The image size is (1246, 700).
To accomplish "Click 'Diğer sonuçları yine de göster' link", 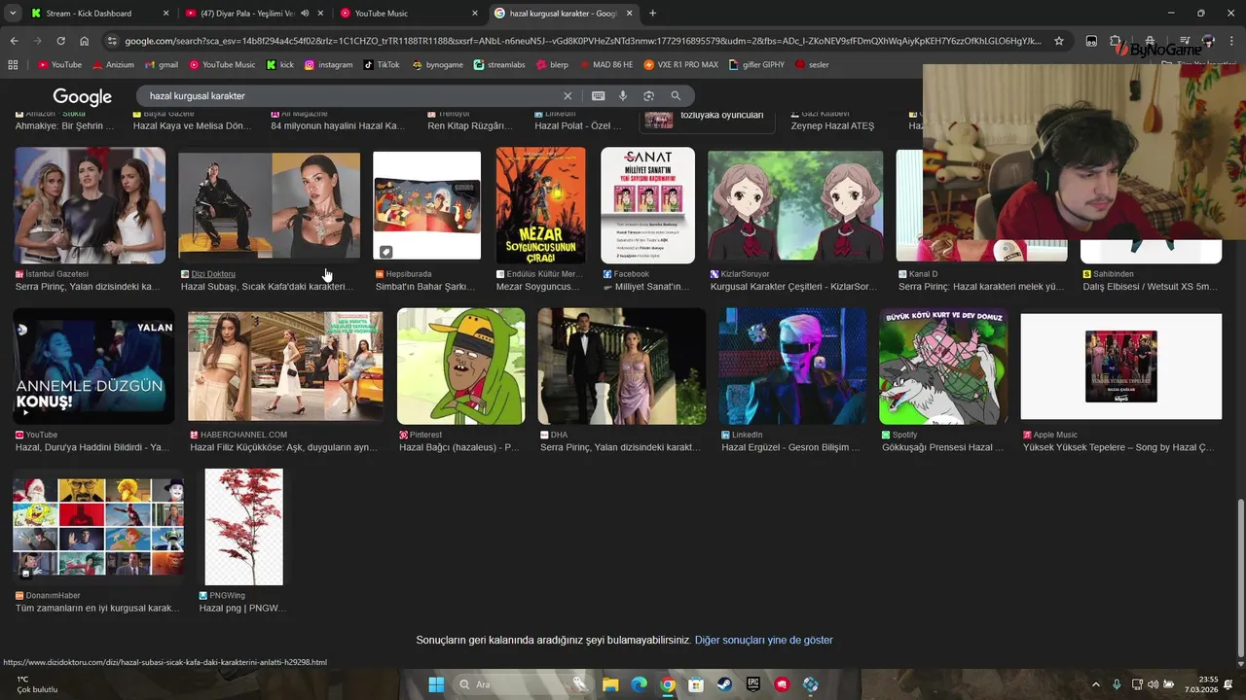I will click(x=764, y=640).
